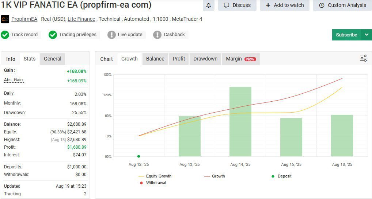Click the Add to watch button

pyautogui.click(x=285, y=5)
